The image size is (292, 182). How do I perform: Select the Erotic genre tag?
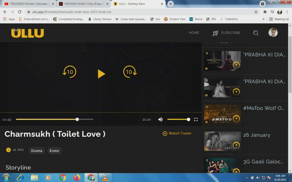coord(54,151)
